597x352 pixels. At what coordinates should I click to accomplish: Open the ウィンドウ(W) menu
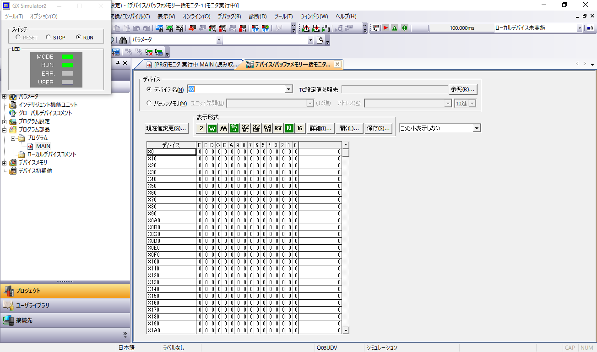pos(314,16)
